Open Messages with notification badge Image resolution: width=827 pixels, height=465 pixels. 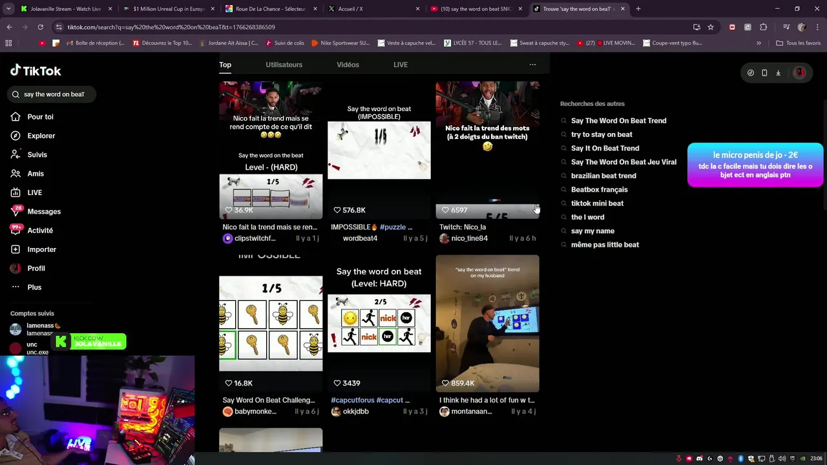[x=36, y=211]
